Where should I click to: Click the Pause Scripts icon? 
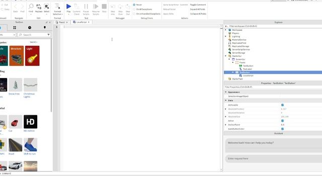(x=86, y=7)
